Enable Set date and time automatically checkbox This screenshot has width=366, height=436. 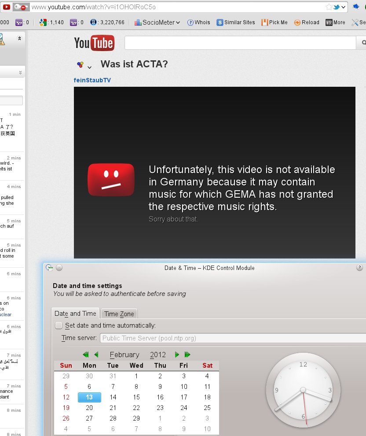point(59,325)
